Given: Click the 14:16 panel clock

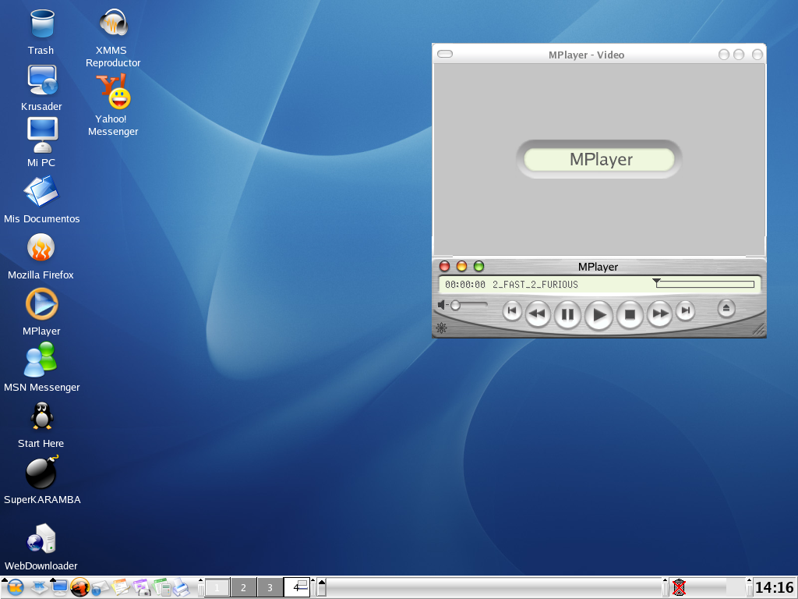Looking at the screenshot, I should tap(774, 587).
